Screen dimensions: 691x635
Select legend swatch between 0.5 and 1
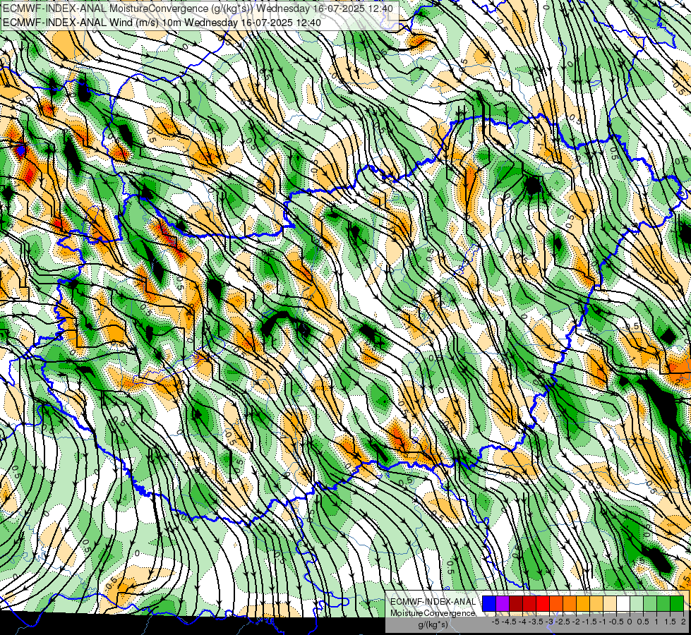650,603
